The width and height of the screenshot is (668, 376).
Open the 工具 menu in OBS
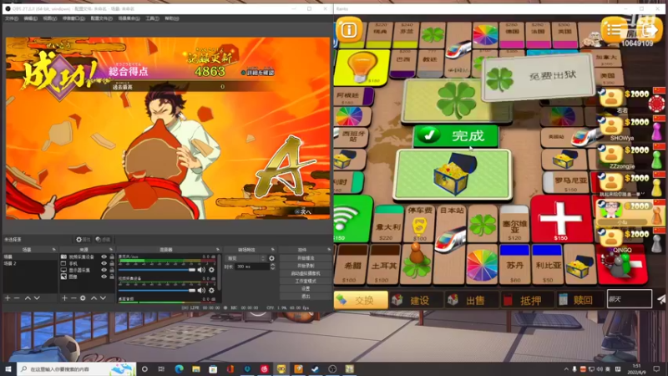click(152, 18)
